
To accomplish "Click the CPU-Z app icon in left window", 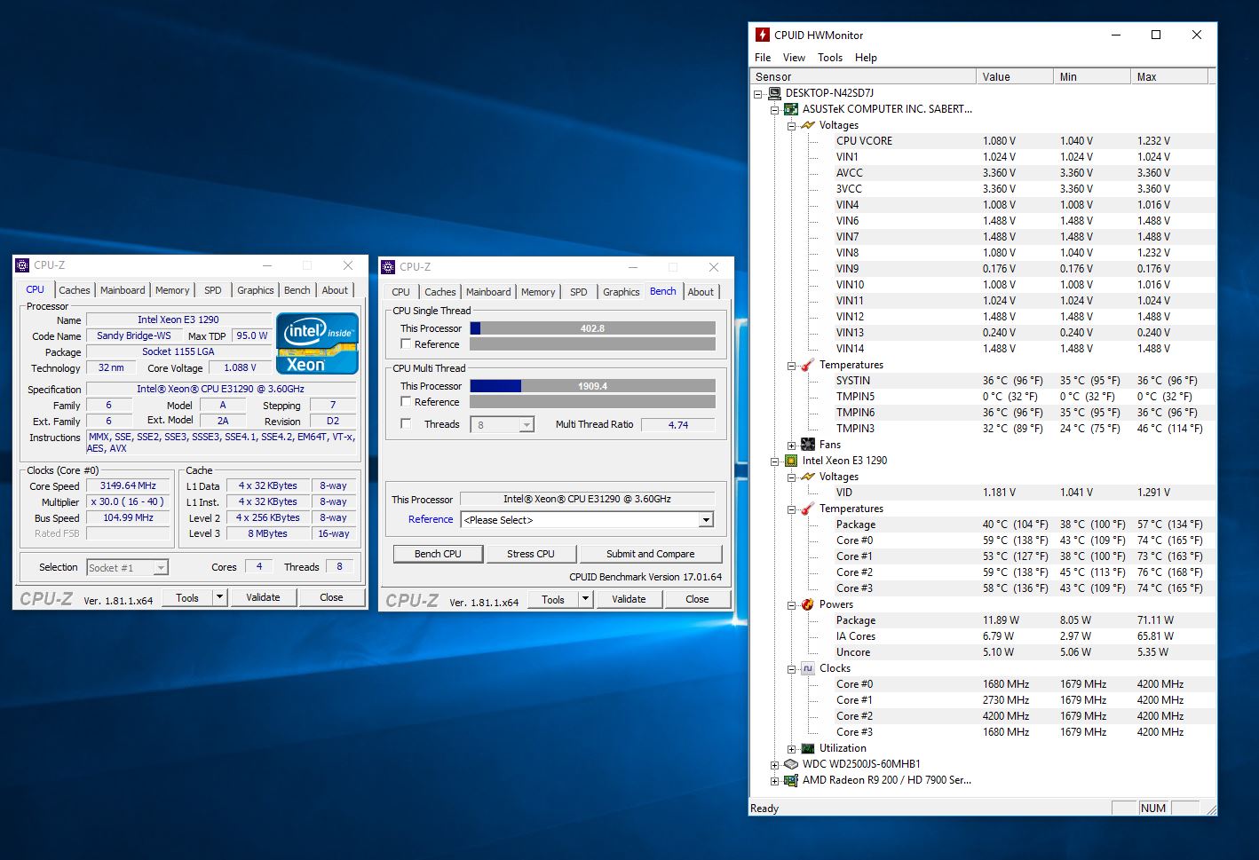I will point(23,265).
